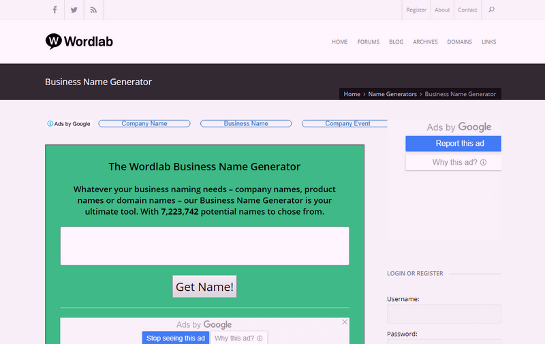Open the Twitter social link icon
This screenshot has height=344, width=545.
click(x=74, y=10)
